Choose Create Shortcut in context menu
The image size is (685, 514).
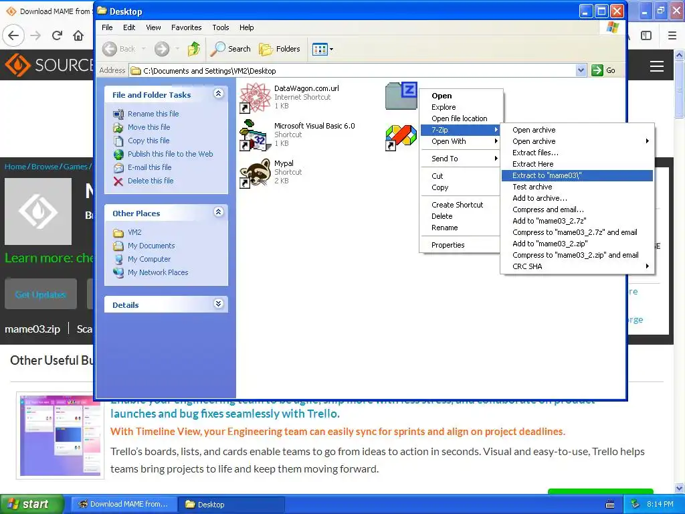pyautogui.click(x=460, y=205)
